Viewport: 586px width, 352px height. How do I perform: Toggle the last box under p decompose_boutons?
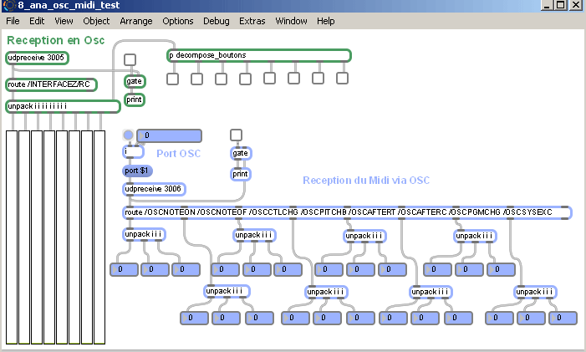(x=342, y=79)
